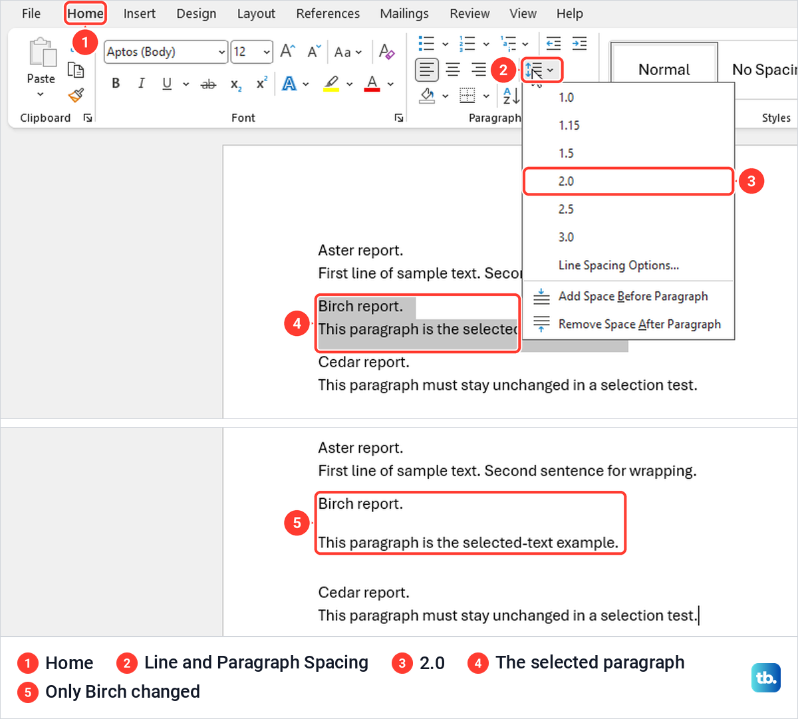
Task: Toggle Underline formatting
Action: 167,83
